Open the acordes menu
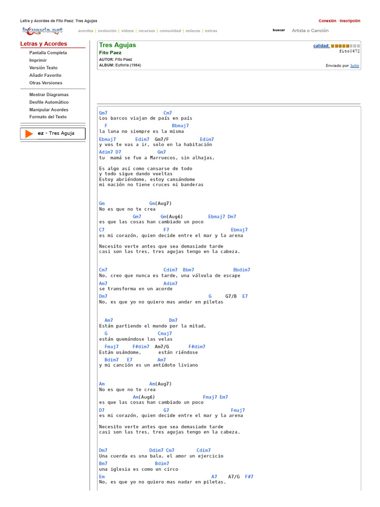The width and height of the screenshot is (380, 507). tap(85, 31)
